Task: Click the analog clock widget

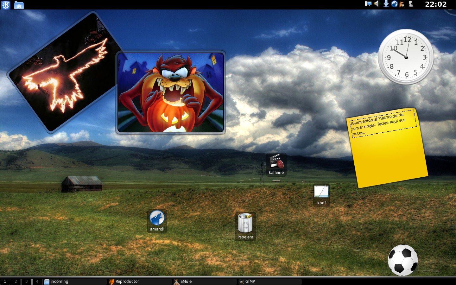Action: pos(406,57)
